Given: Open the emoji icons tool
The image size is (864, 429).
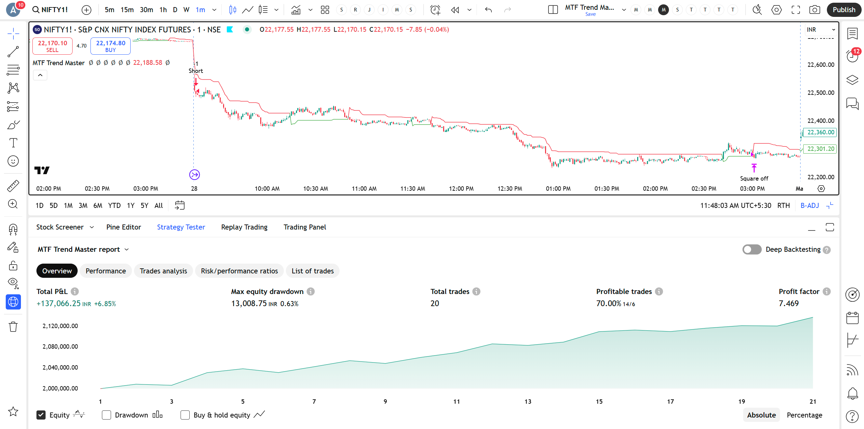Looking at the screenshot, I should (x=13, y=161).
